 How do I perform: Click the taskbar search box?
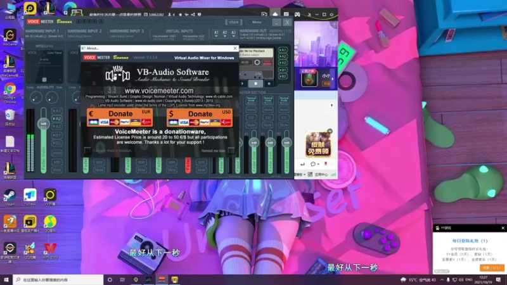[x=58, y=279]
